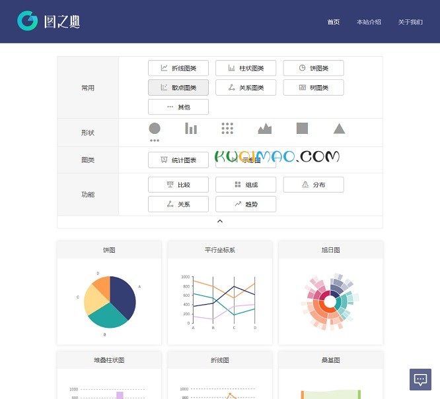
Task: Click the 功能 row label
Action: (88, 194)
